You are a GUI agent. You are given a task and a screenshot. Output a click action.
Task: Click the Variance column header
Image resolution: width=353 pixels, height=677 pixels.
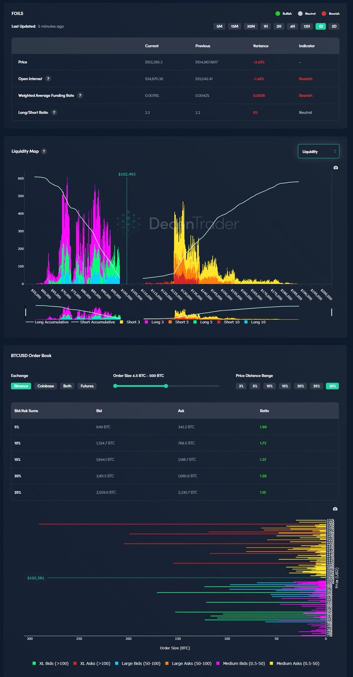tap(261, 46)
